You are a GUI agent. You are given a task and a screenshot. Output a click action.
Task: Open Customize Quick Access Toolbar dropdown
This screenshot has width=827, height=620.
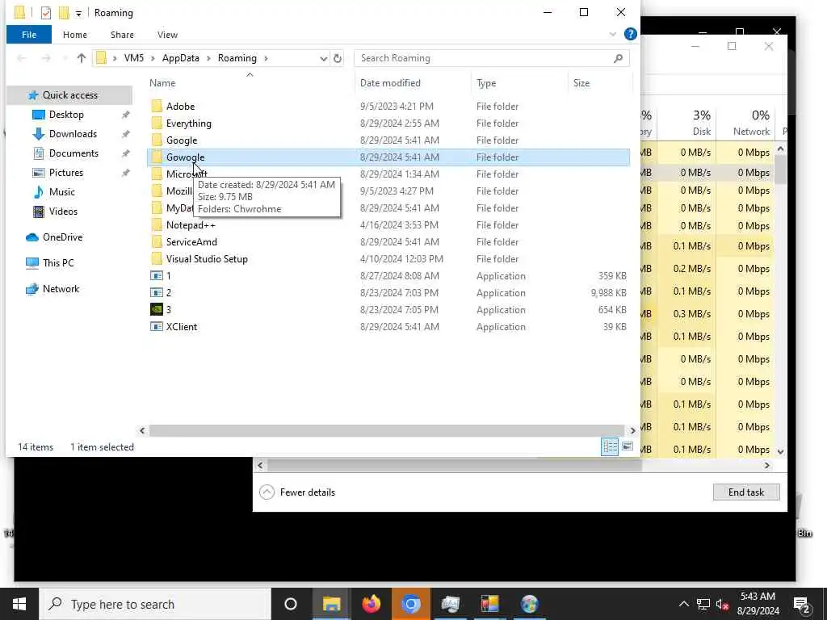[x=78, y=13]
